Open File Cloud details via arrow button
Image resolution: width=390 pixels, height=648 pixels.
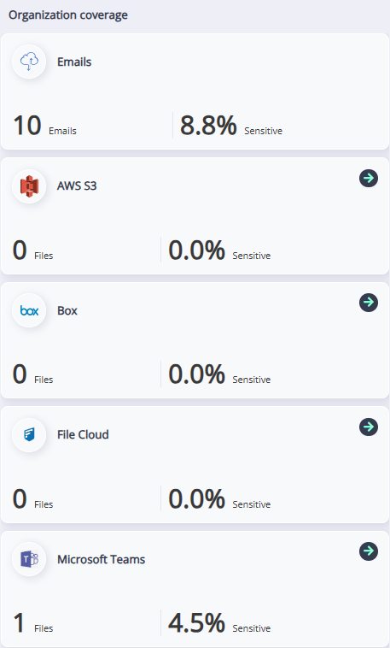click(x=369, y=427)
